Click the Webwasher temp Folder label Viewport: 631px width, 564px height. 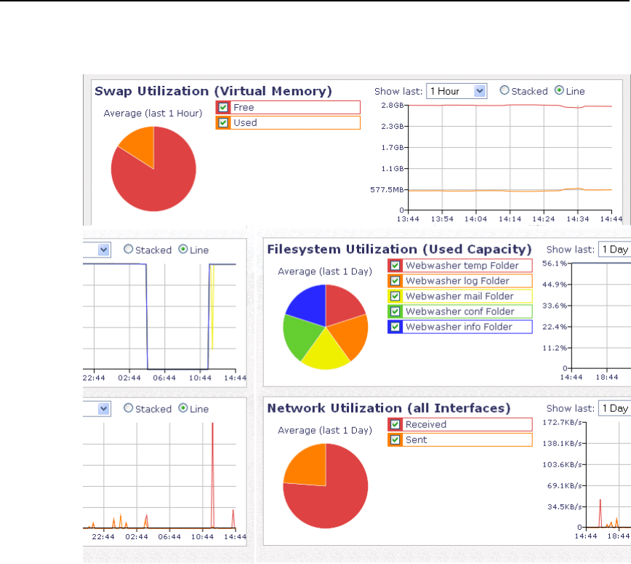point(462,266)
